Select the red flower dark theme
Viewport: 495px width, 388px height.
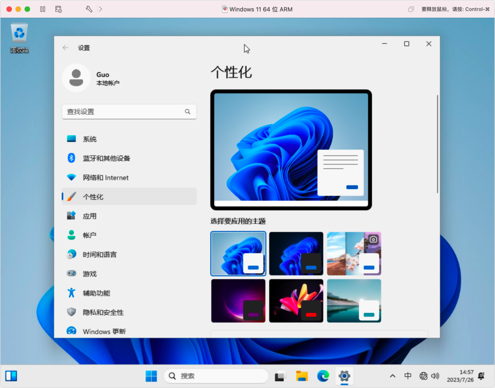(x=296, y=301)
